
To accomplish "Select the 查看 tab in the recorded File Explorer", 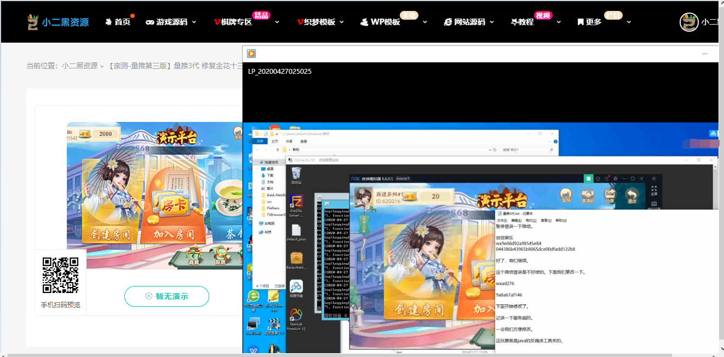I will pyautogui.click(x=303, y=141).
